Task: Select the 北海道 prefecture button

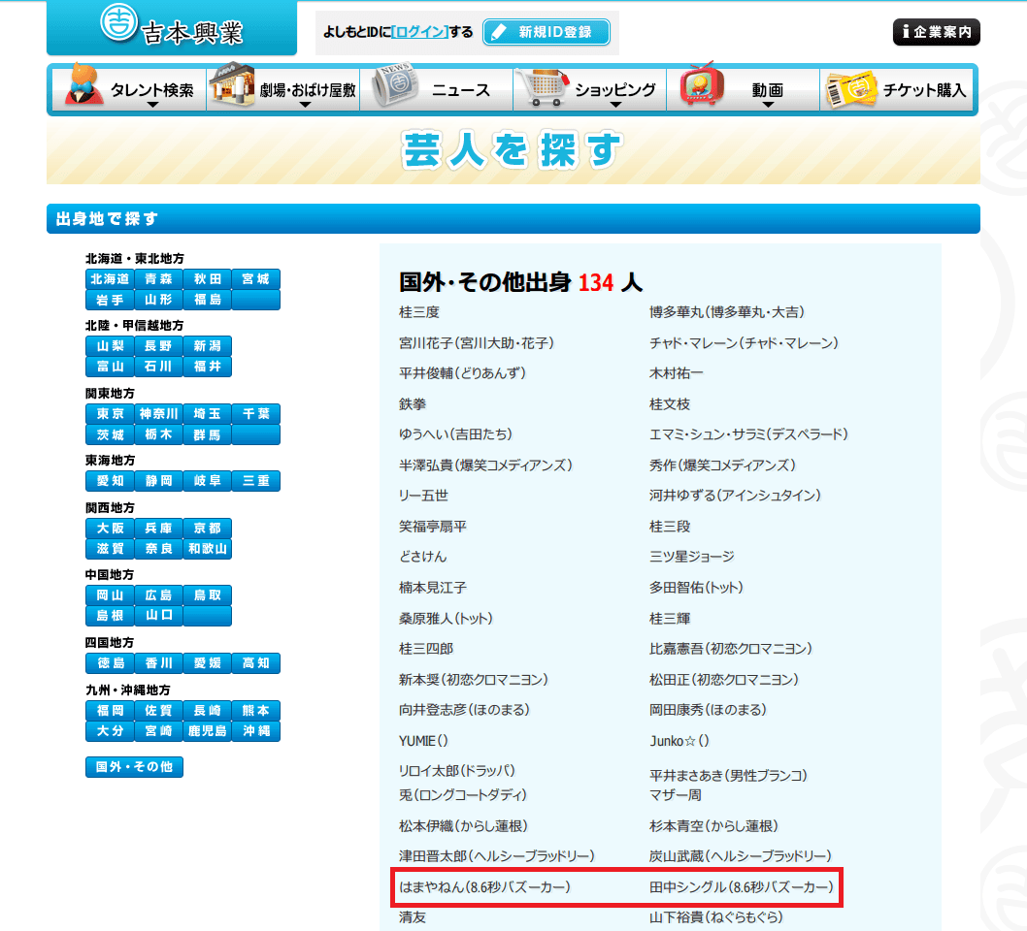Action: coord(110,279)
